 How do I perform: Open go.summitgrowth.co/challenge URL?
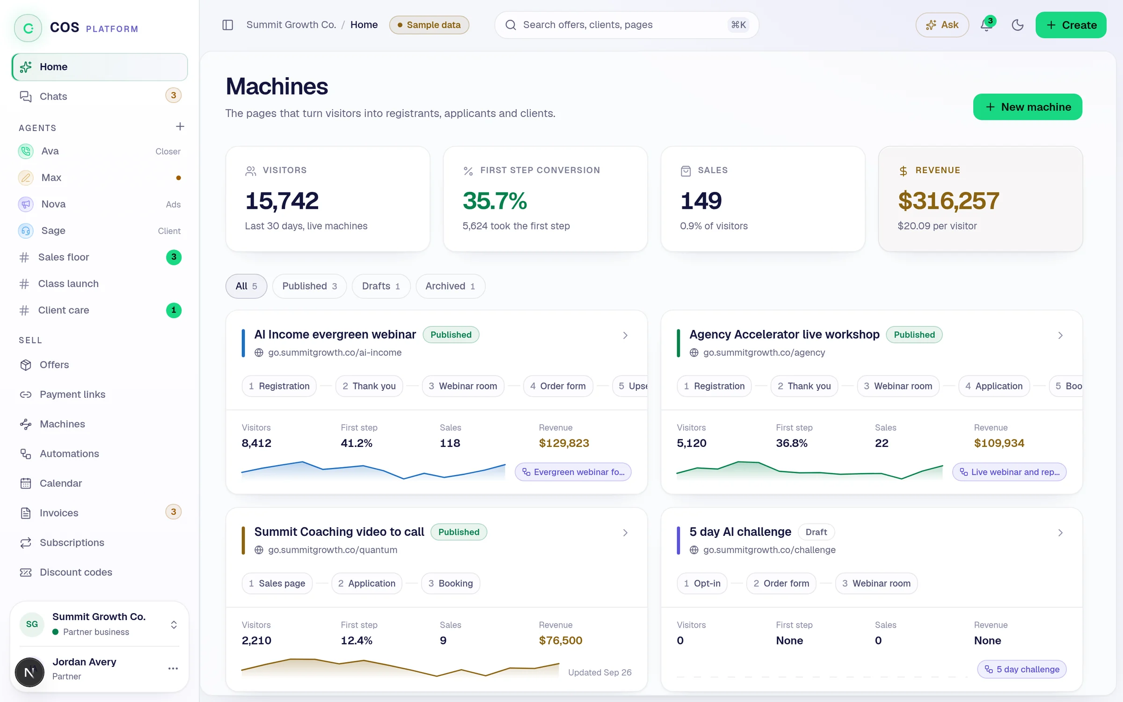click(769, 550)
